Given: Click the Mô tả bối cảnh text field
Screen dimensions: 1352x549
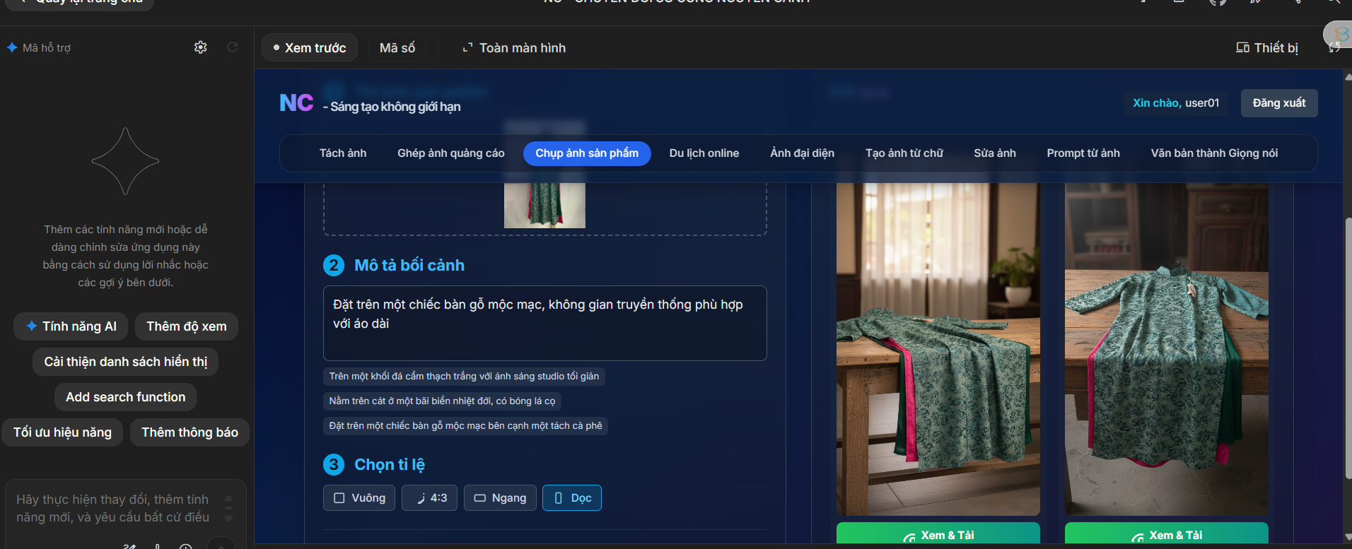Looking at the screenshot, I should [x=544, y=323].
